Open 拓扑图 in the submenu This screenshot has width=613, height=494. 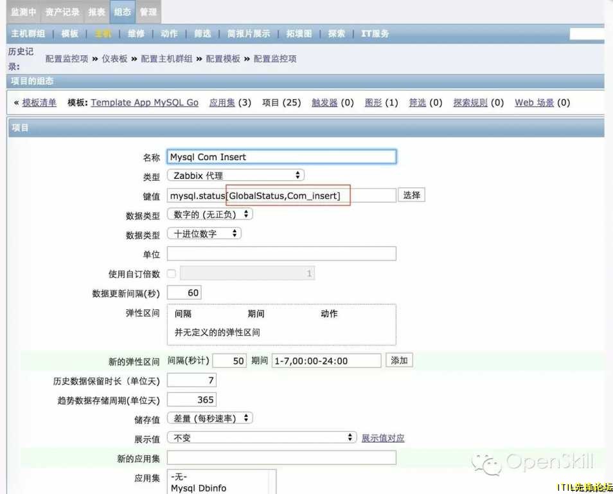point(299,33)
